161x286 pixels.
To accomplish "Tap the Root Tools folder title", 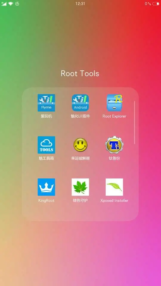I will point(80,73).
